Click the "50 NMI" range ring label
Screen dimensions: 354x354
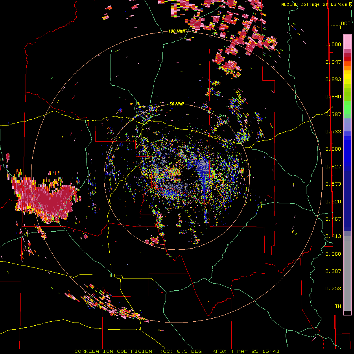(x=177, y=104)
